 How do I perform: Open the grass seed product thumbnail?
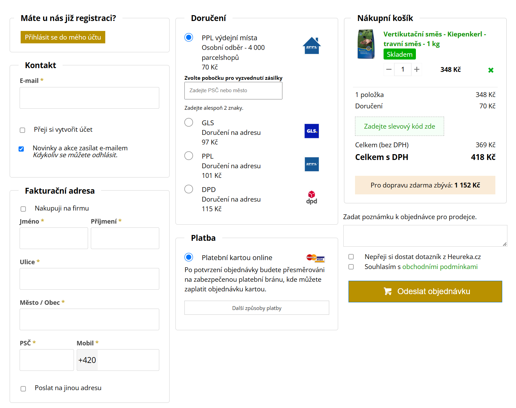(x=366, y=44)
